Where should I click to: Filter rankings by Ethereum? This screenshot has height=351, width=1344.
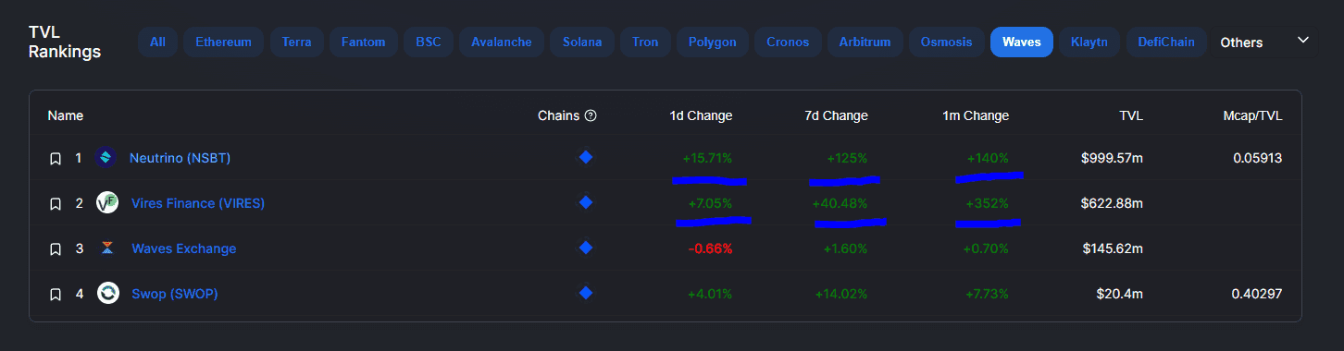(223, 42)
